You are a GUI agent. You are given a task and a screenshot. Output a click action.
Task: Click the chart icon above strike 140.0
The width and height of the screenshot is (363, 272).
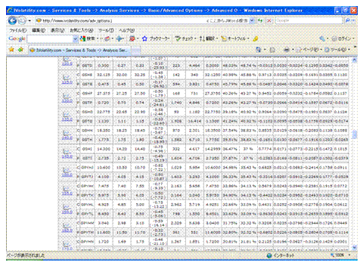67,133
